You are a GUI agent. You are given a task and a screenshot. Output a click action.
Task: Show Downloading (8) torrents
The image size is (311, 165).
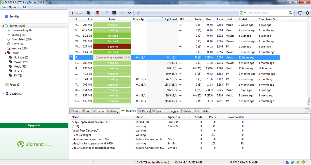pos(22,30)
